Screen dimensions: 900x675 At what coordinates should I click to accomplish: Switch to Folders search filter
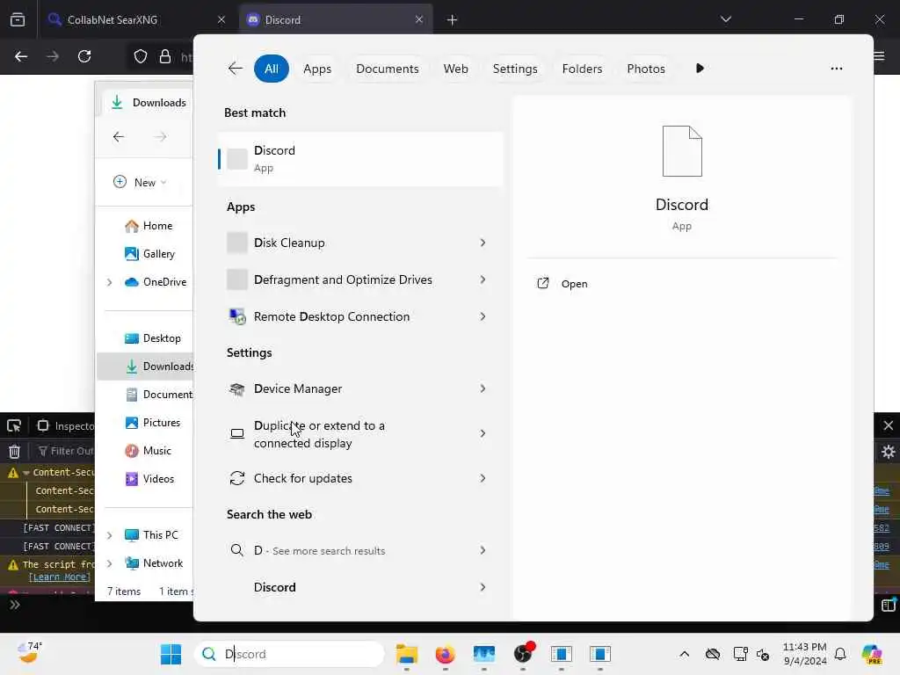click(x=582, y=69)
